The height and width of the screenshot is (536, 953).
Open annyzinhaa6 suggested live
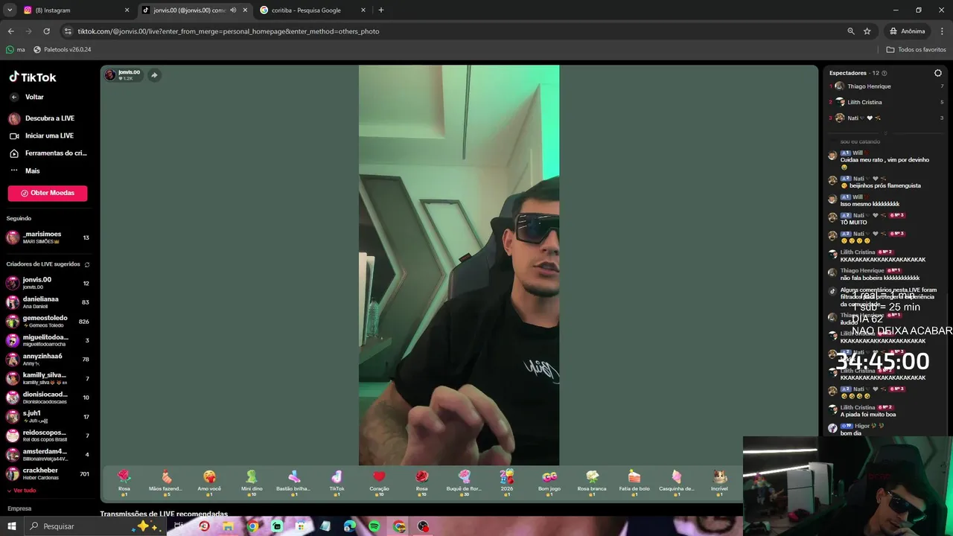coord(48,360)
